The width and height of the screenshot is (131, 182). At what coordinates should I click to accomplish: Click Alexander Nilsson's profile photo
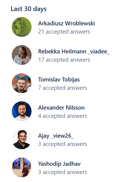(22, 111)
